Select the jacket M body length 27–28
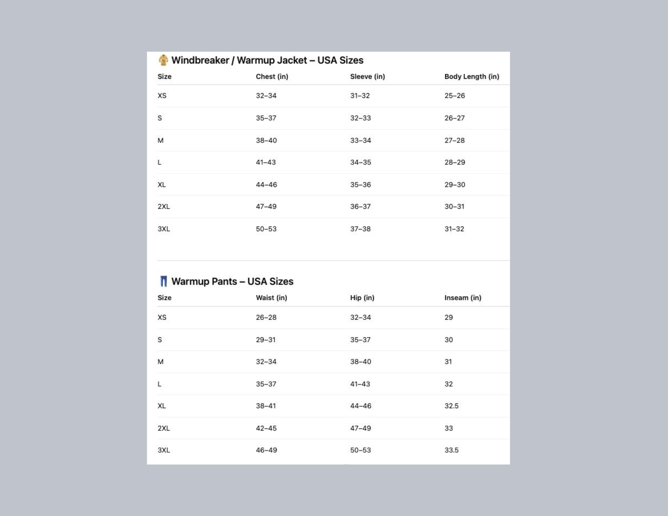 pos(454,140)
